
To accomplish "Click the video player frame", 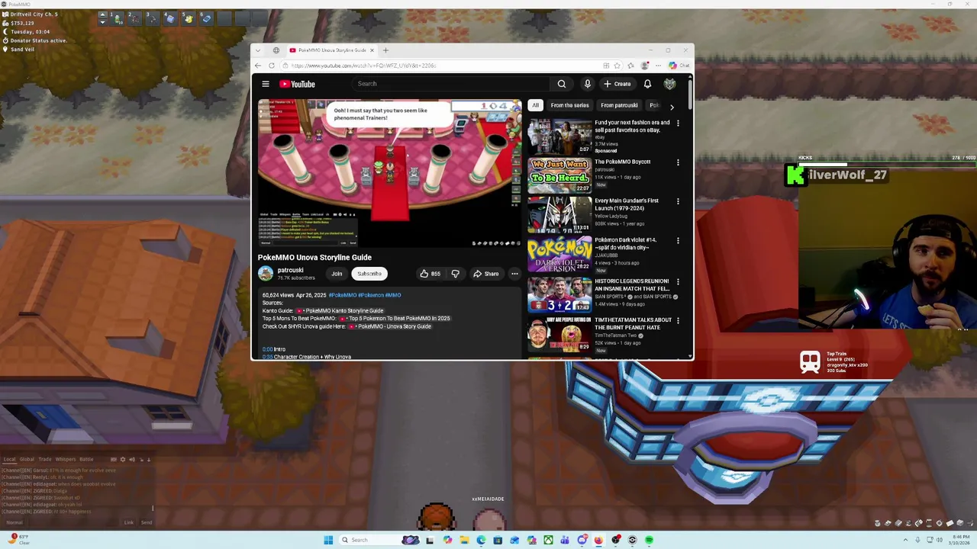I will (x=389, y=173).
